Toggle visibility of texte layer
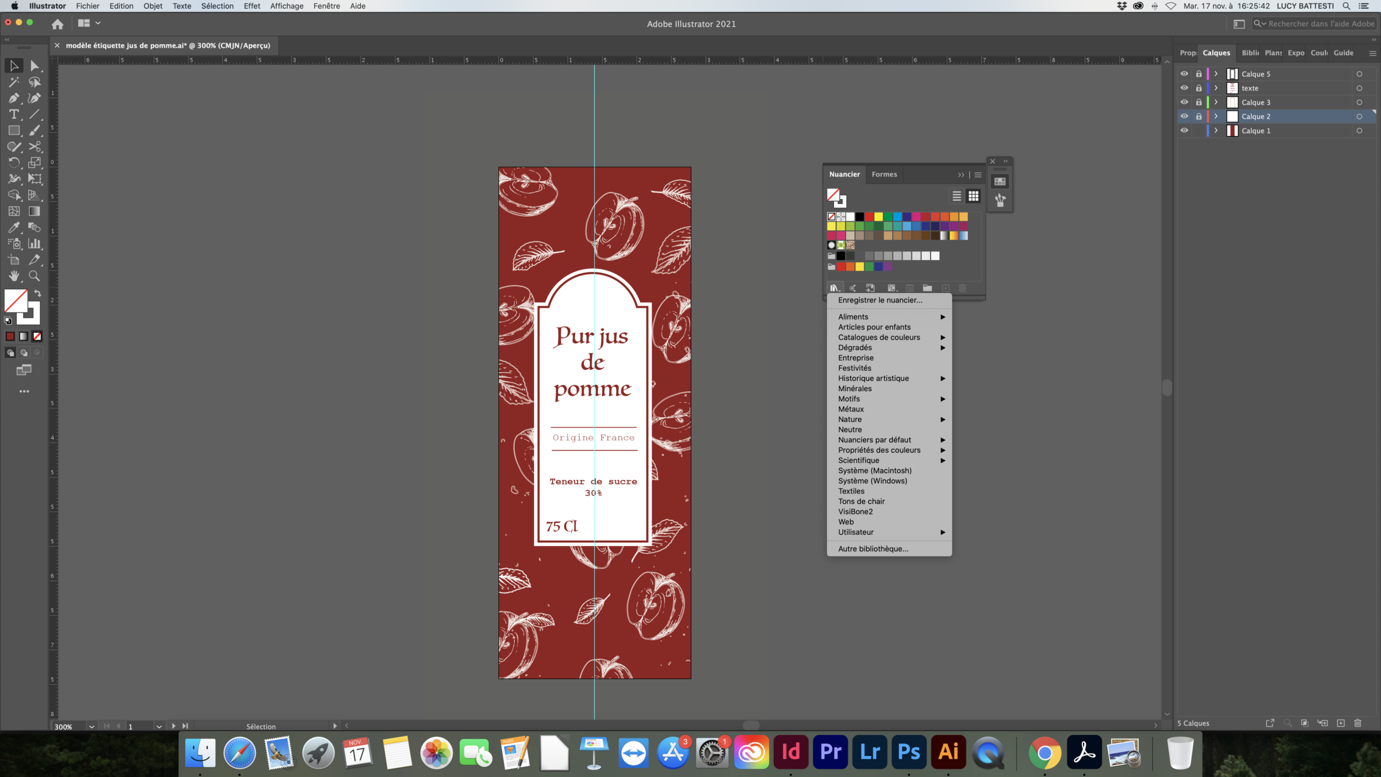Image resolution: width=1381 pixels, height=777 pixels. [x=1184, y=87]
